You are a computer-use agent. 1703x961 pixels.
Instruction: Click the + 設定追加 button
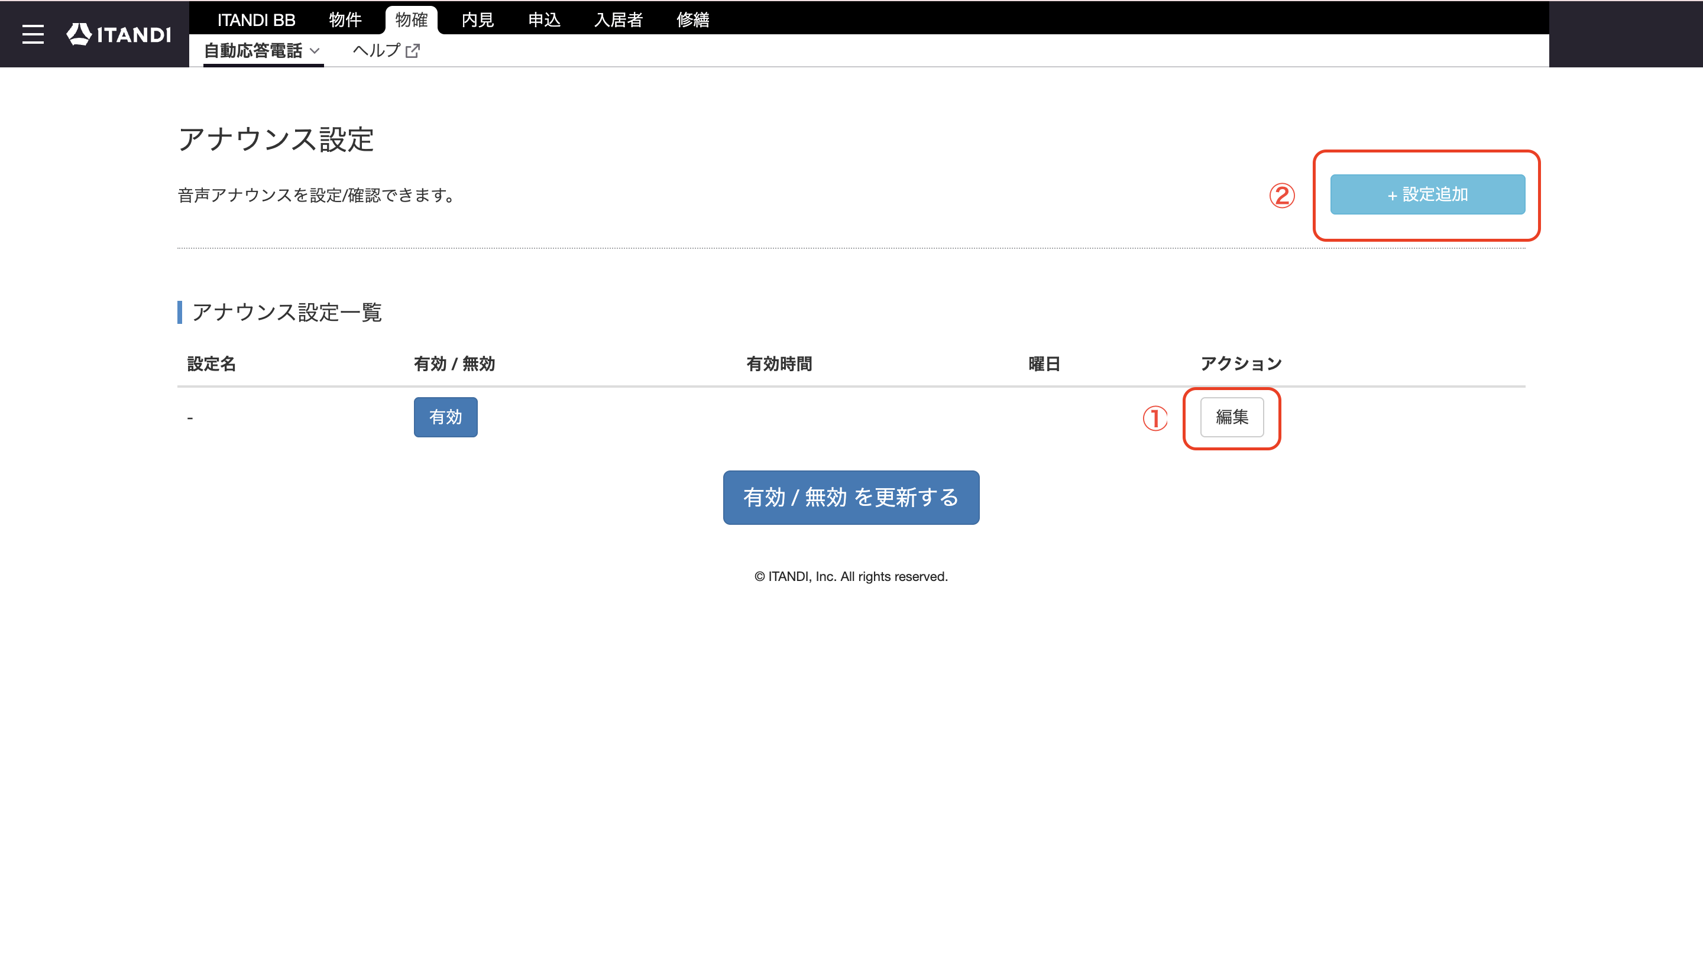pos(1427,194)
